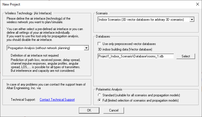Image resolution: width=202 pixels, height=117 pixels.
Task: Confirm with the OK button
Action: point(89,110)
